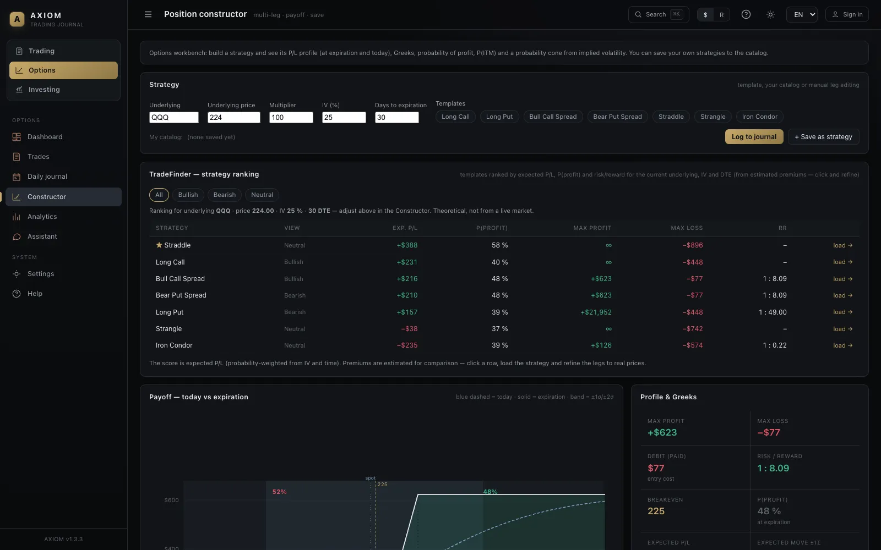Filter ranking by Bullish
The image size is (881, 550).
188,195
